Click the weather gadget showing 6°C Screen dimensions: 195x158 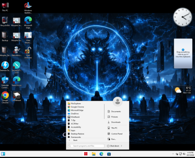(183, 90)
